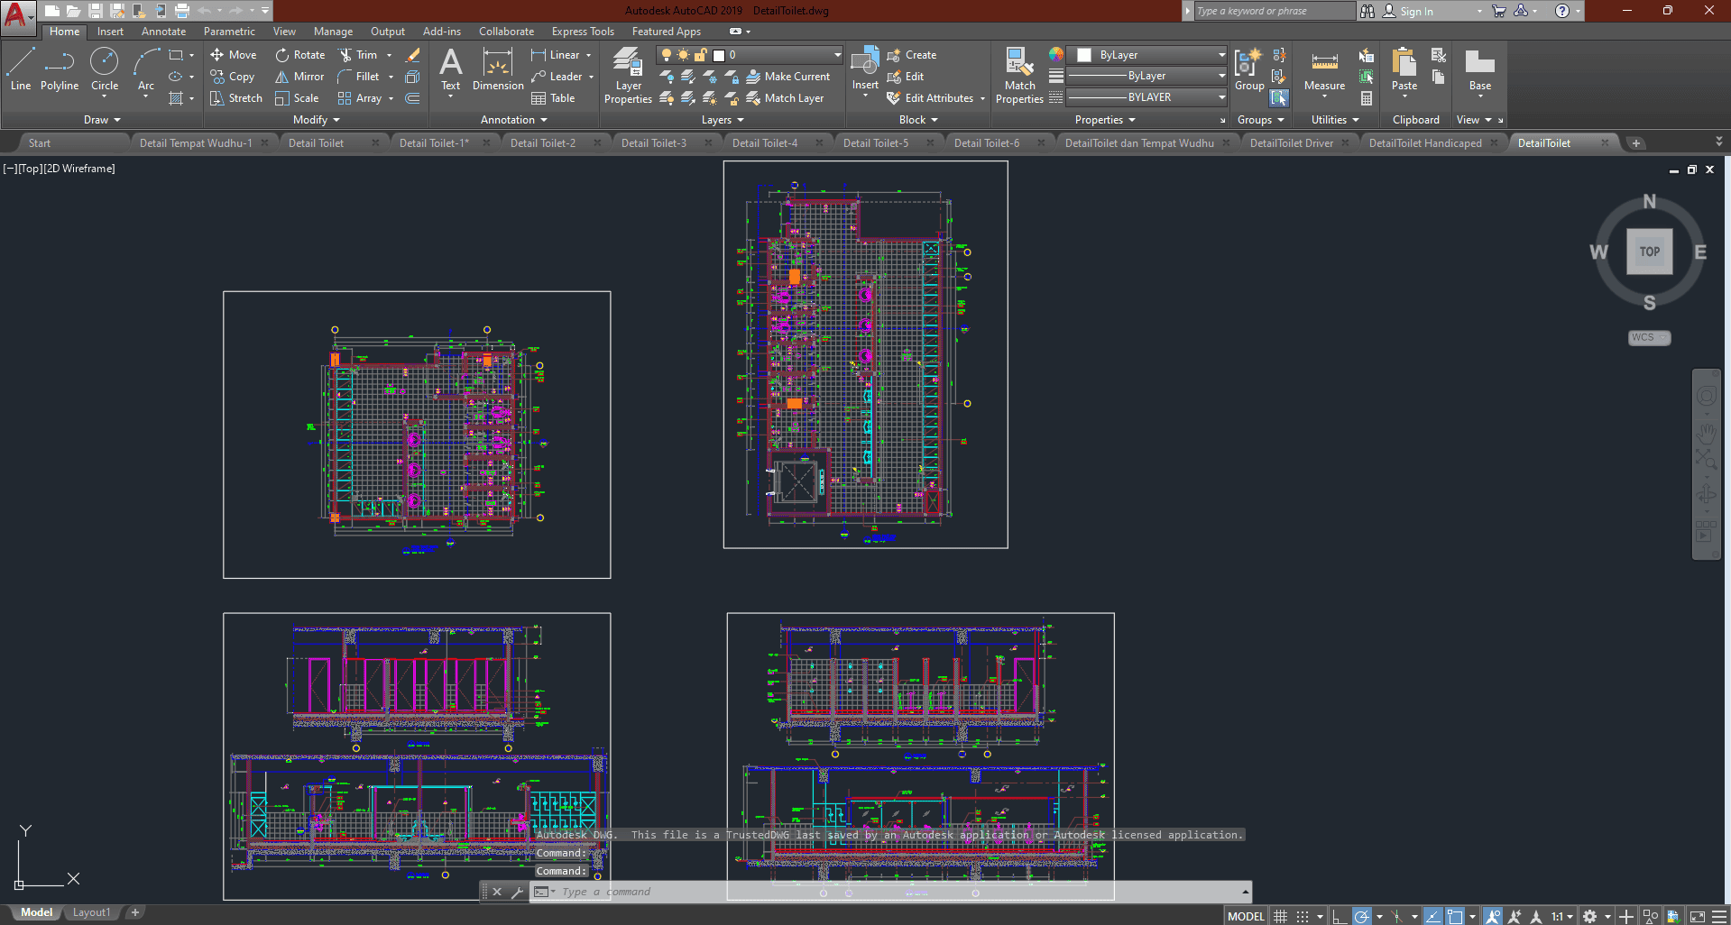This screenshot has width=1731, height=925.
Task: Click Sign In link
Action: point(1416,12)
